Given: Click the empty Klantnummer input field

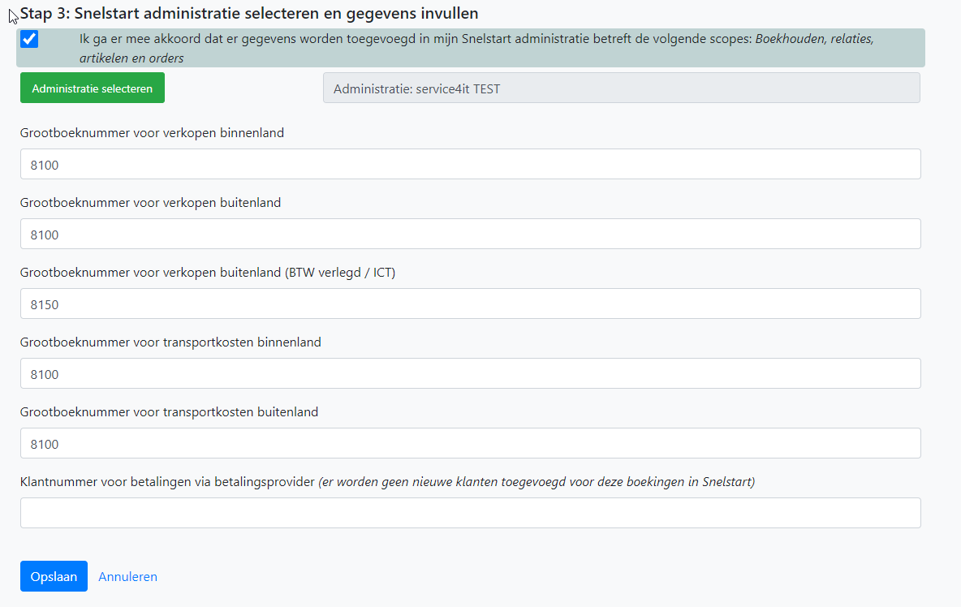Looking at the screenshot, I should click(470, 513).
